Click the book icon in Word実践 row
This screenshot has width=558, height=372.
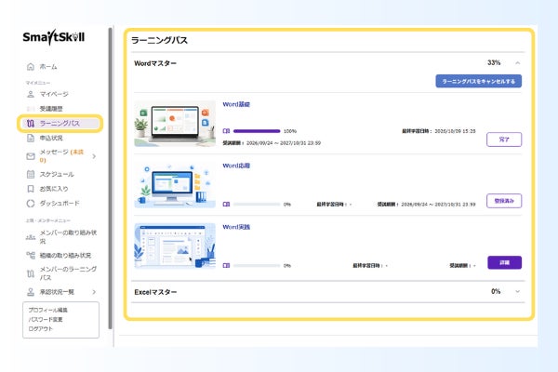point(226,265)
